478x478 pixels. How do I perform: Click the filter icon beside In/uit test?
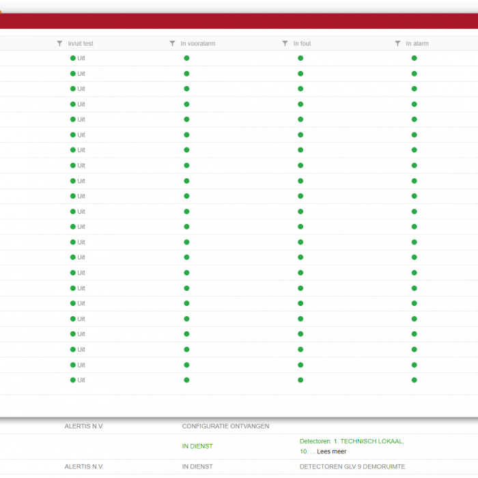(59, 44)
